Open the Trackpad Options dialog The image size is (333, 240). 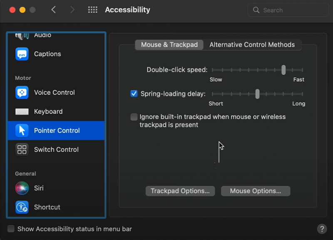pos(180,191)
